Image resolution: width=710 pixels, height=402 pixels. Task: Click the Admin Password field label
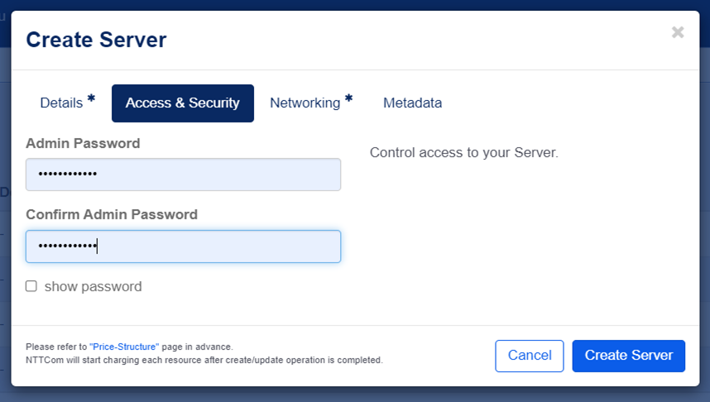pos(83,143)
